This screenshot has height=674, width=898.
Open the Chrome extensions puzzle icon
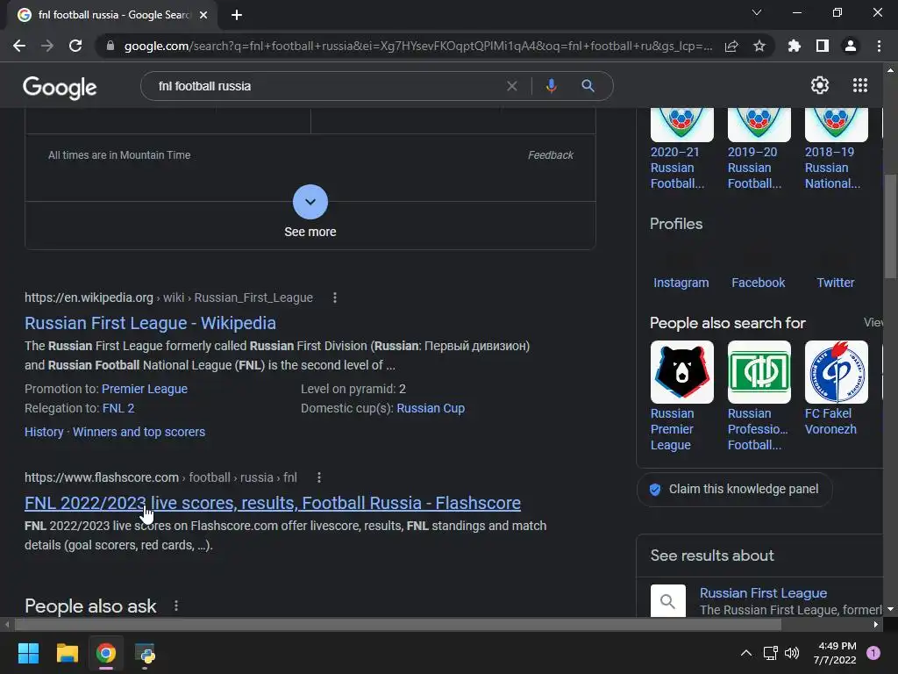pyautogui.click(x=795, y=46)
